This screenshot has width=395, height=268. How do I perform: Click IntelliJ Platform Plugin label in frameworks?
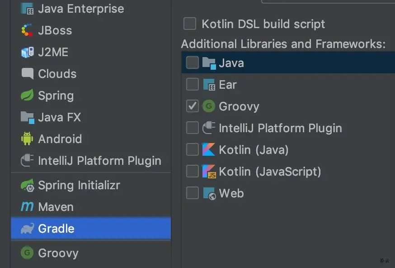[x=280, y=128]
